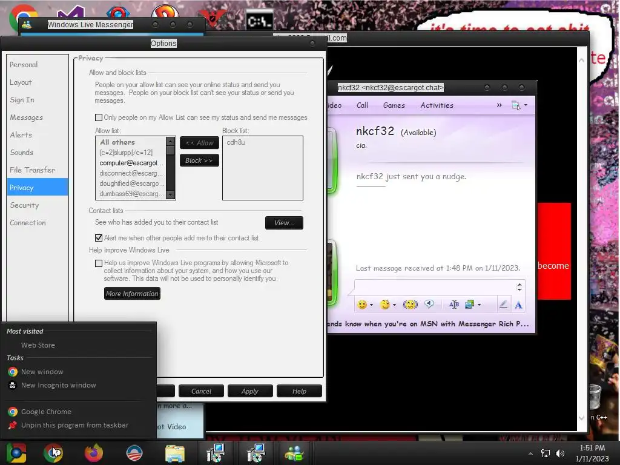Click the Help button in Options
Screen dimensions: 620x465
[x=299, y=391]
